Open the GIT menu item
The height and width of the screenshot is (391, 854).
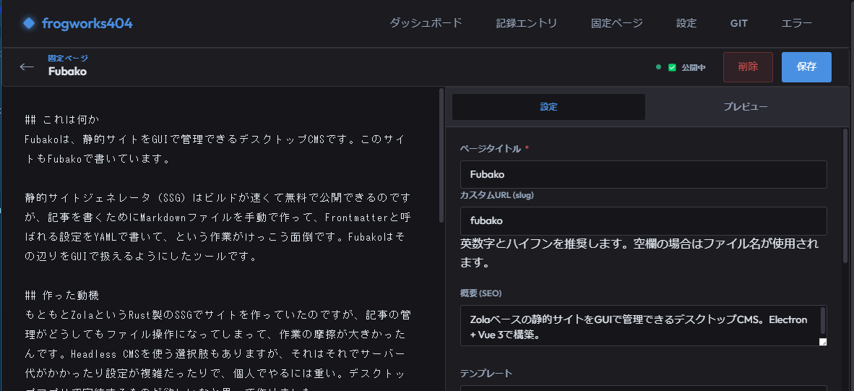739,23
